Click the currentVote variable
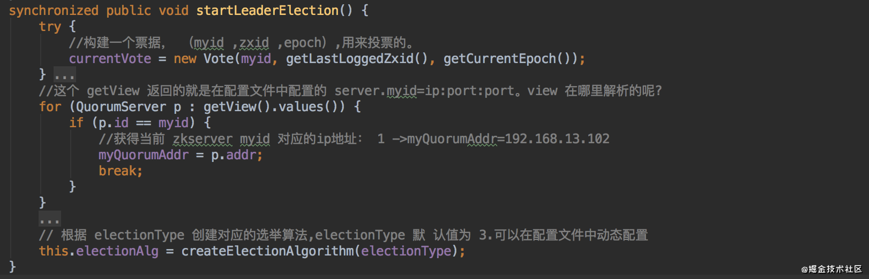 point(110,59)
